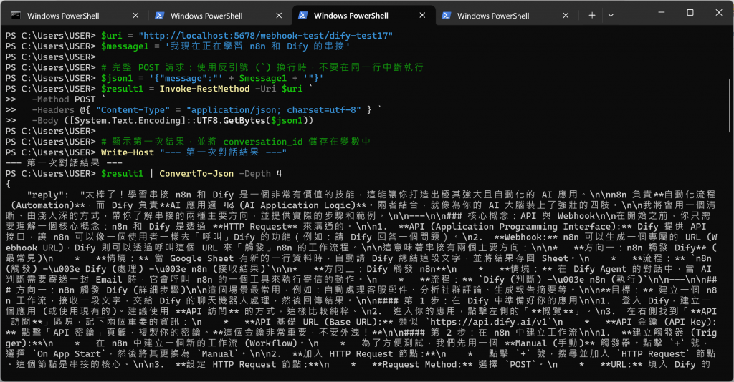Click the black console icon on first tab
This screenshot has width=734, height=382.
16,16
